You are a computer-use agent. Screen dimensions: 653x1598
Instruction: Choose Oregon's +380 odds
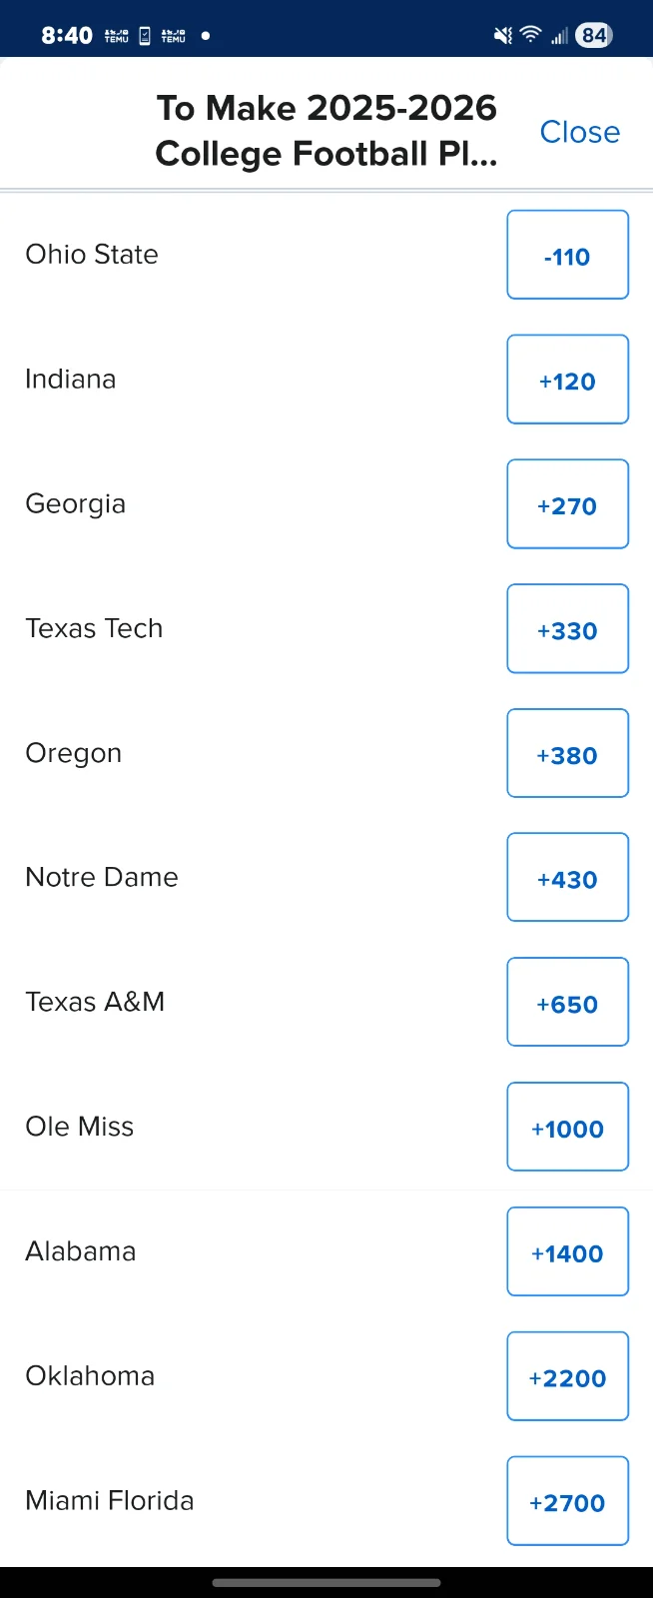[x=567, y=753]
